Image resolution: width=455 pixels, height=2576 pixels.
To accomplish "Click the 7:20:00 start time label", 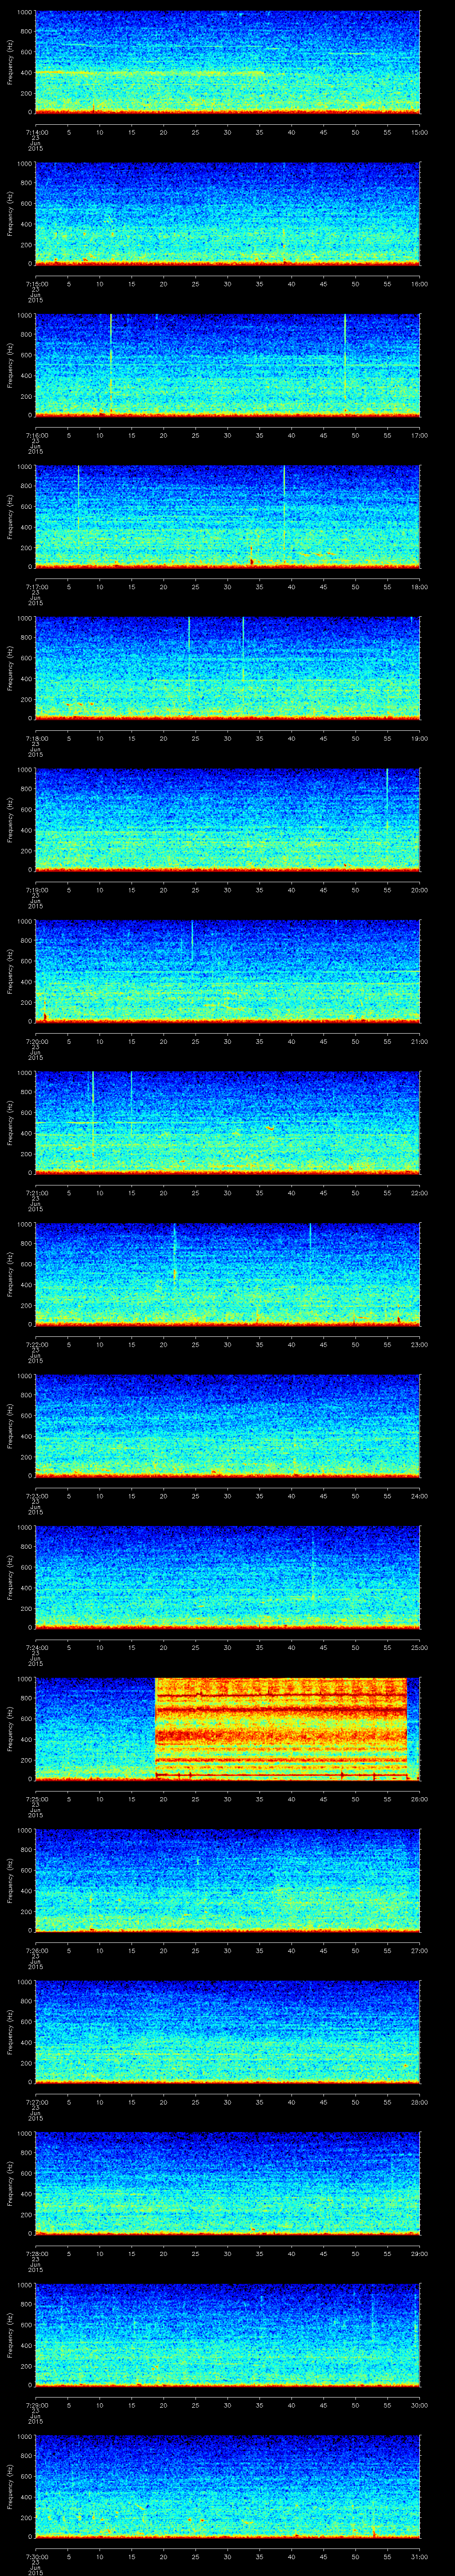I will point(36,1041).
